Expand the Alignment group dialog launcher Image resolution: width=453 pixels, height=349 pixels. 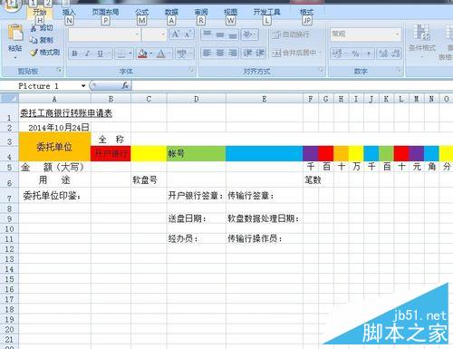pos(321,71)
